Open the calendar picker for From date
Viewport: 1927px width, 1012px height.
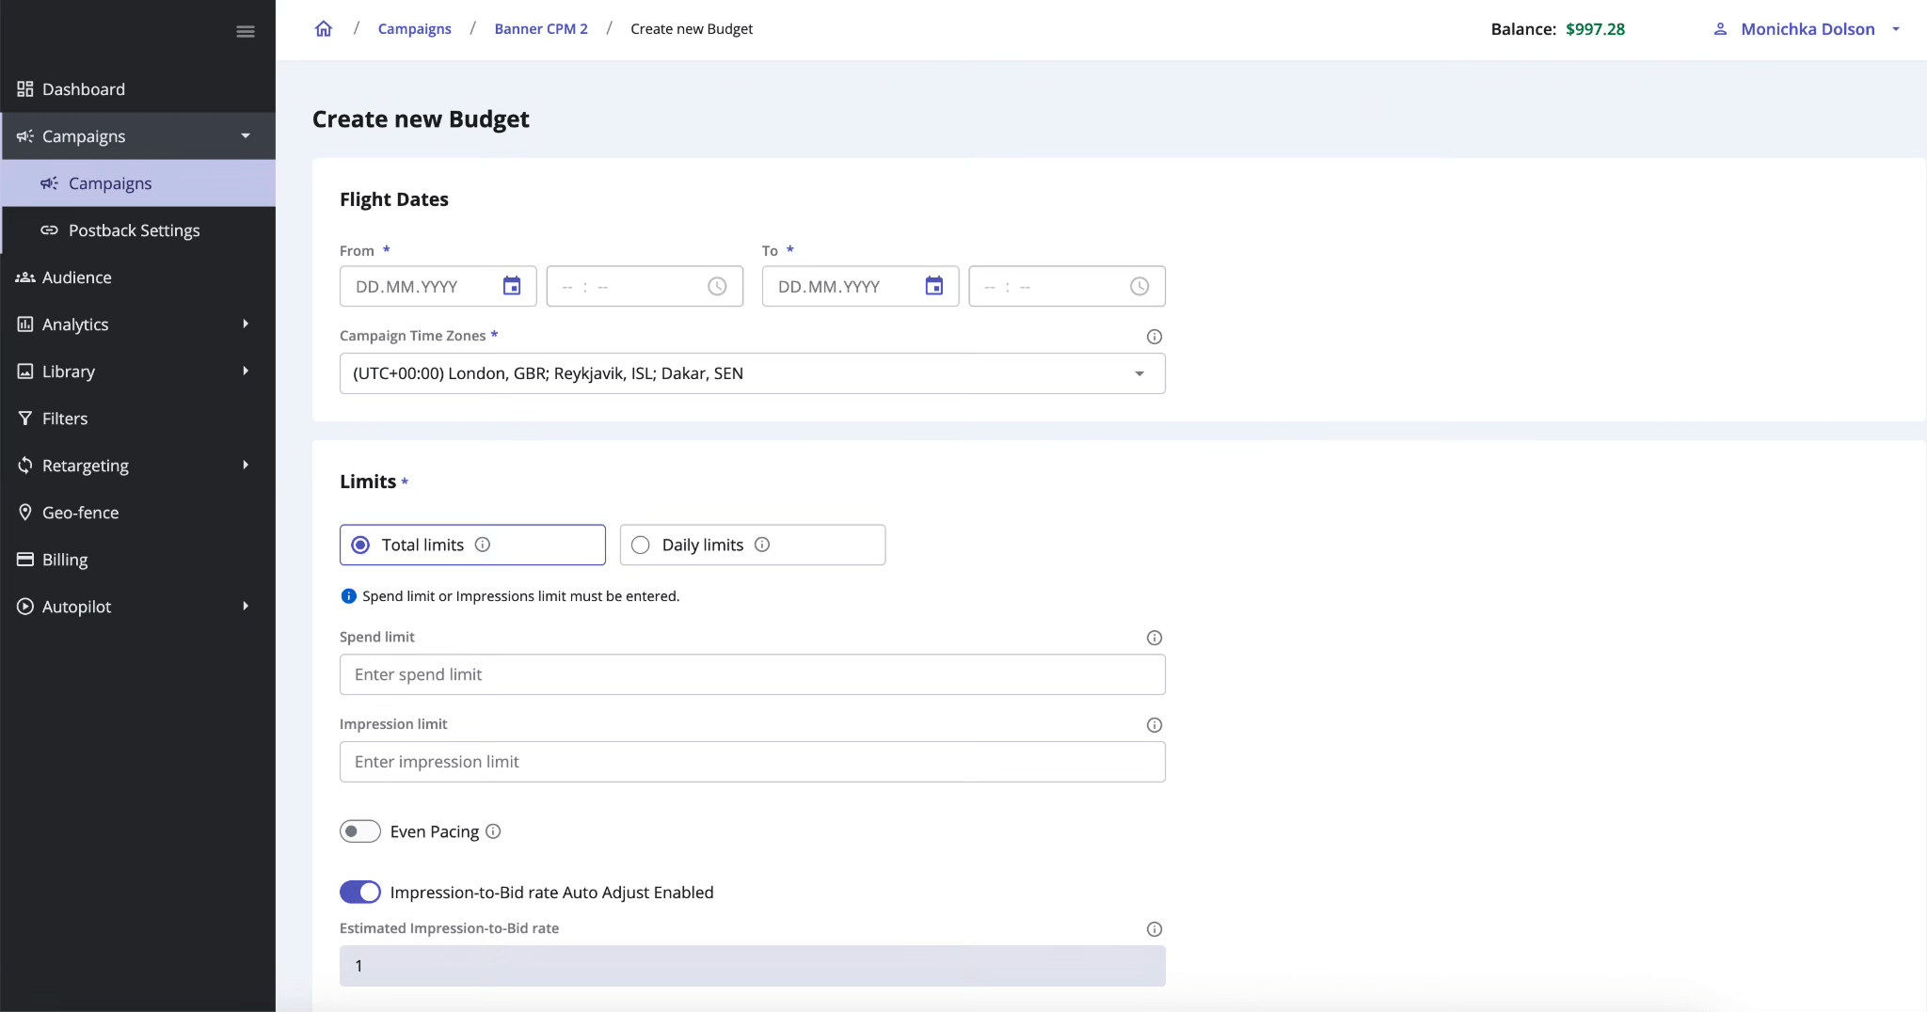coord(512,286)
